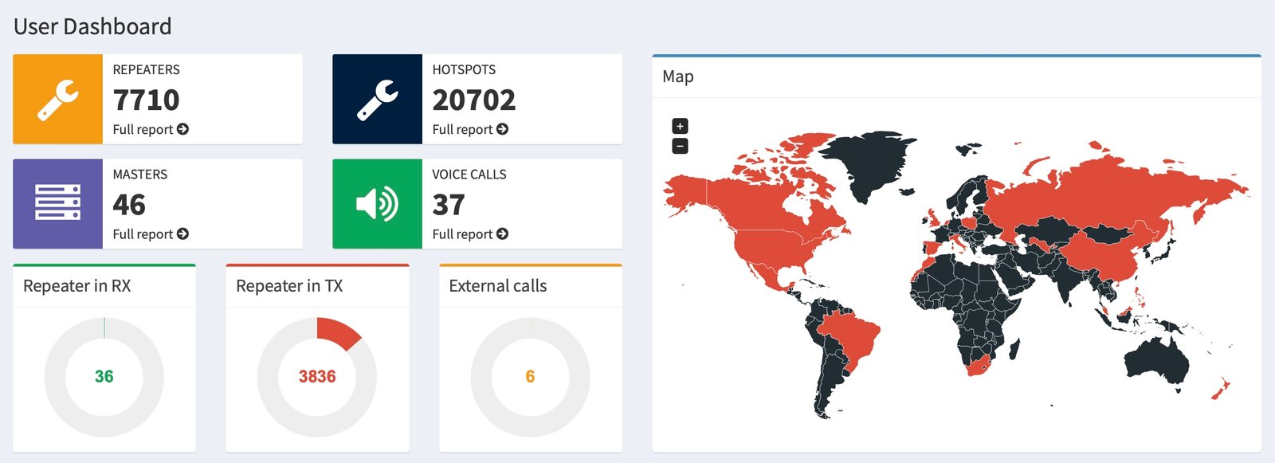Viewport: 1275px width, 463px height.
Task: Click the purple Masters server icon
Action: (x=58, y=202)
